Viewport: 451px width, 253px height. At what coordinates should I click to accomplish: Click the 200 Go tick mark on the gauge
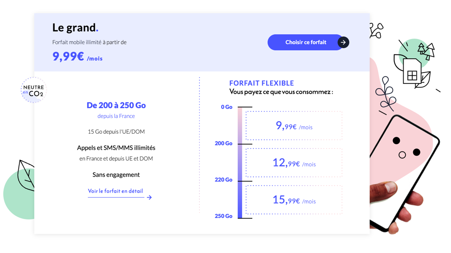click(x=245, y=143)
